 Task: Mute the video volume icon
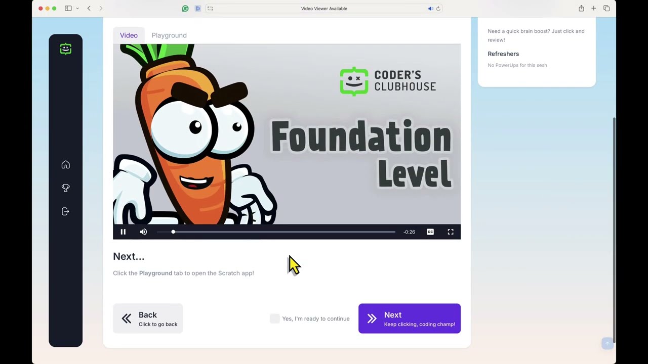[143, 232]
